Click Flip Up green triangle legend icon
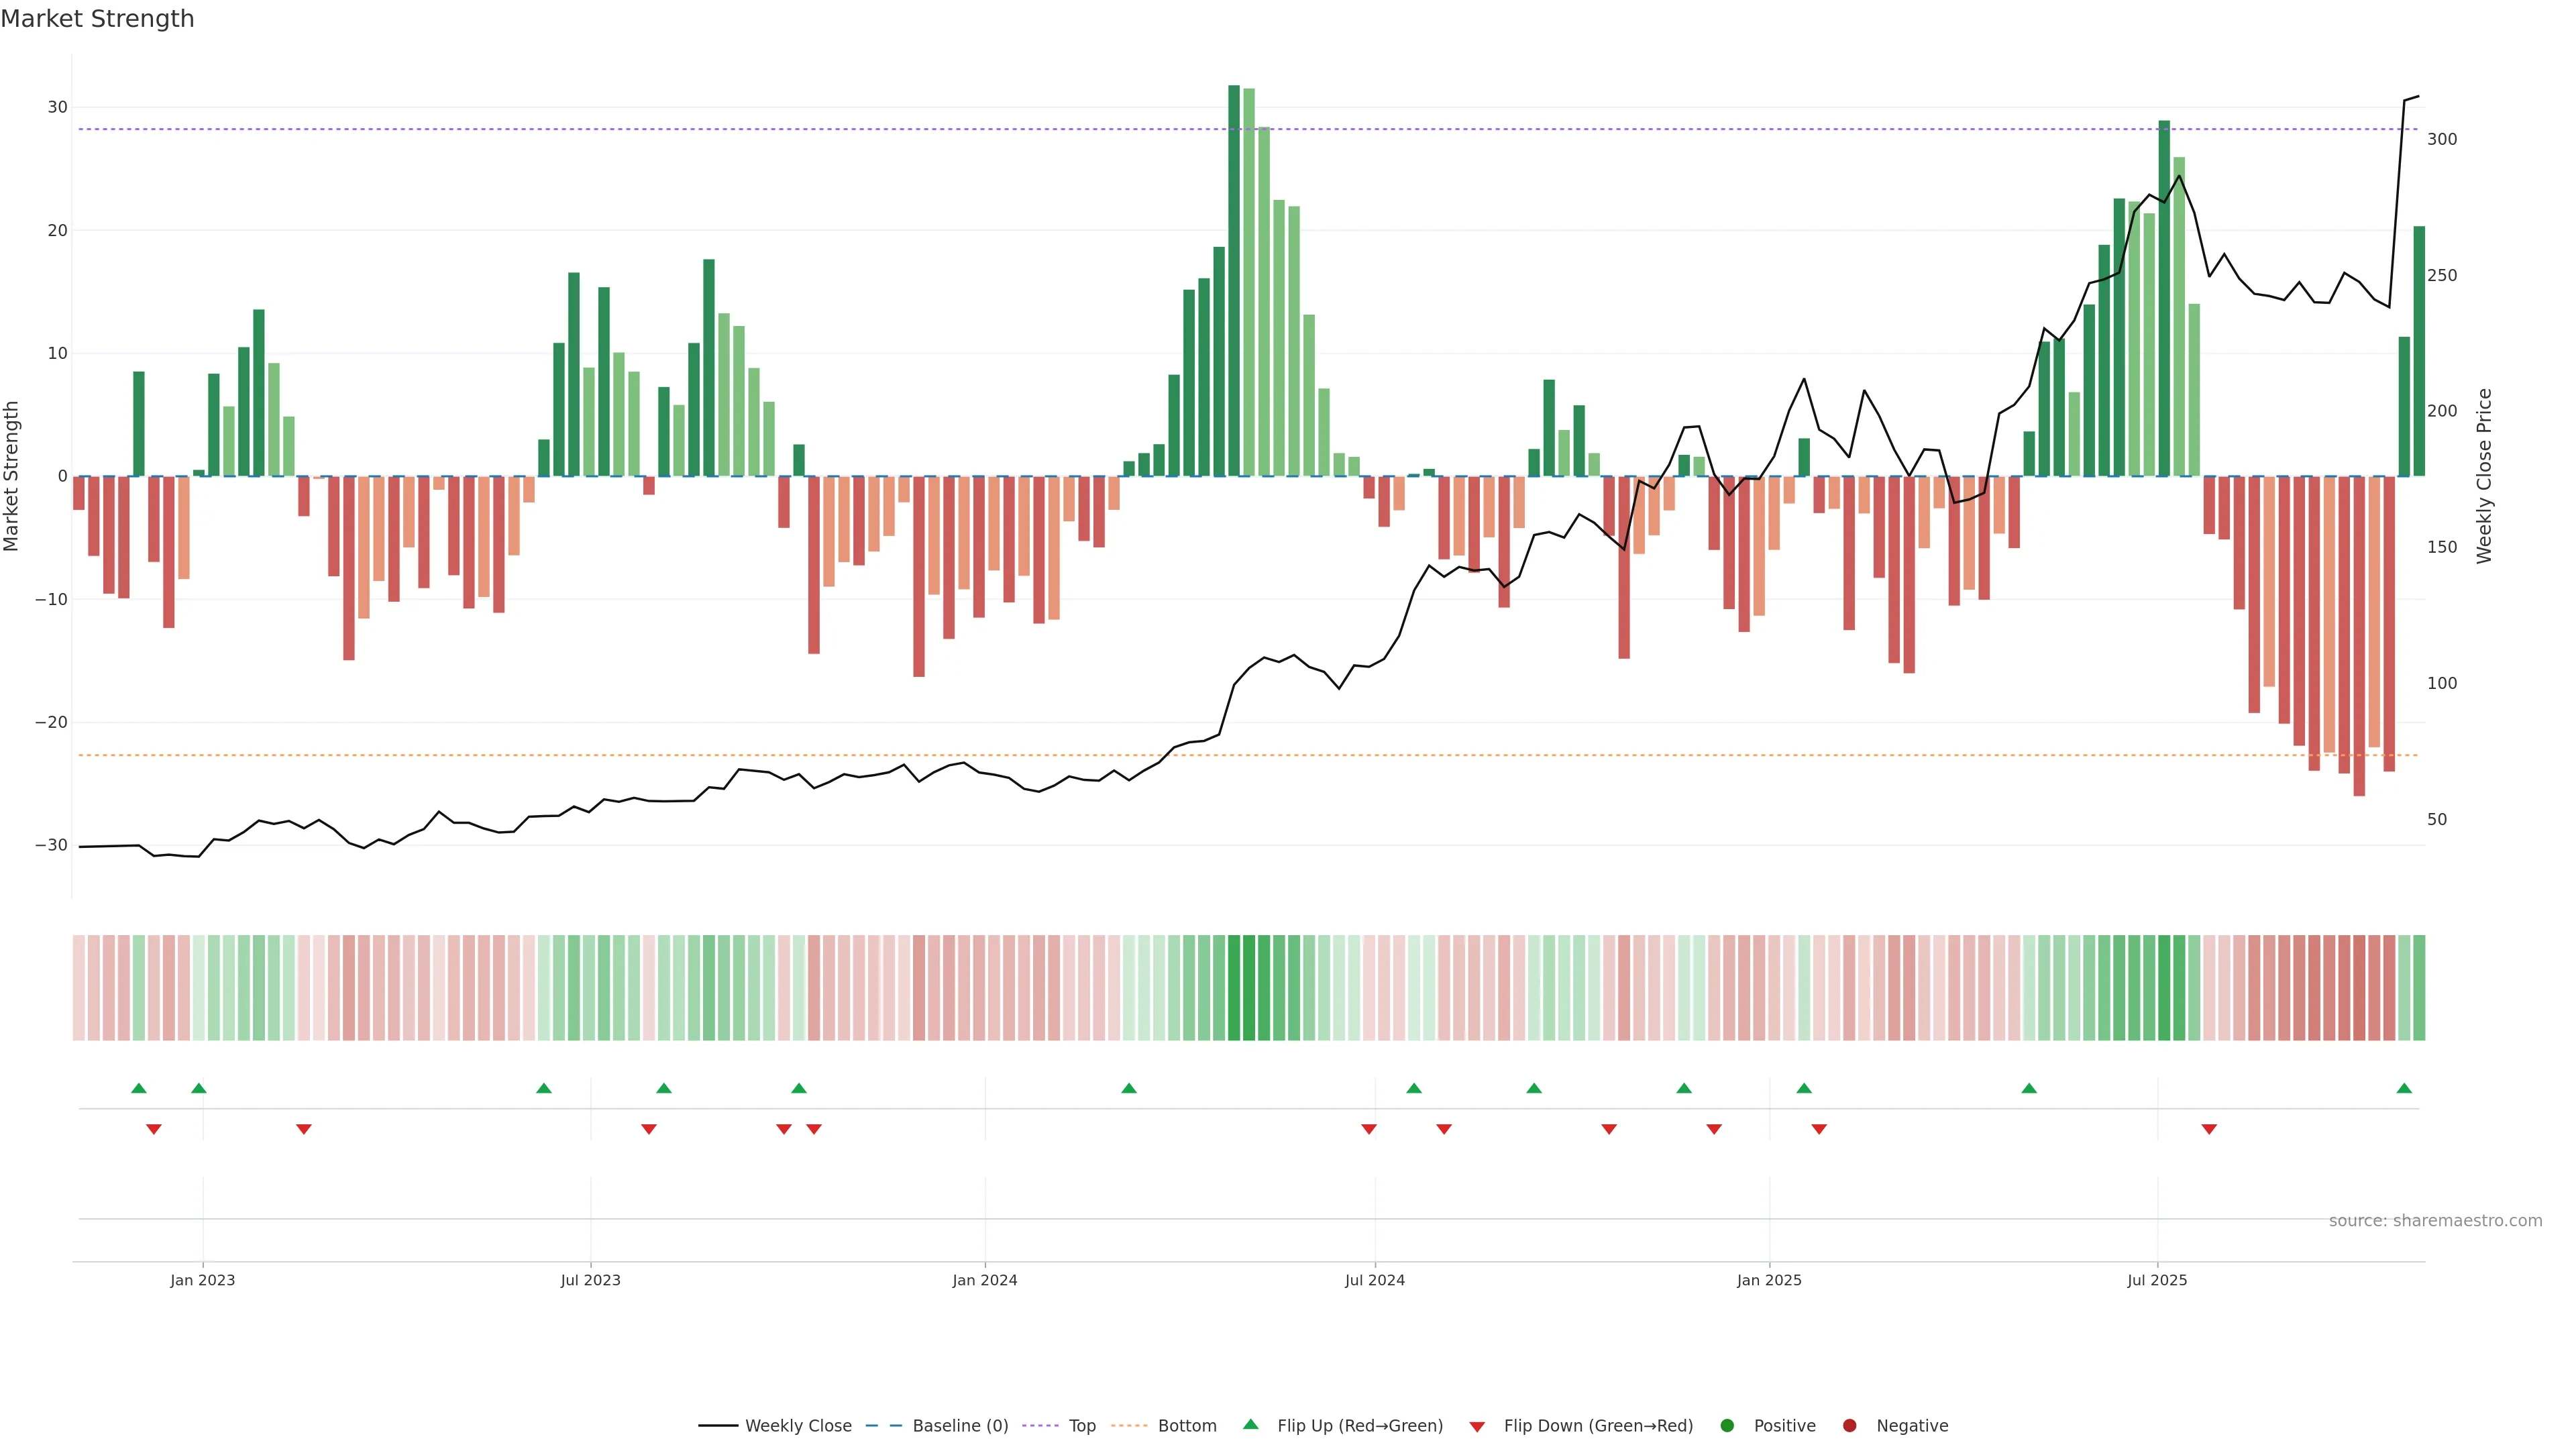 1250,1425
